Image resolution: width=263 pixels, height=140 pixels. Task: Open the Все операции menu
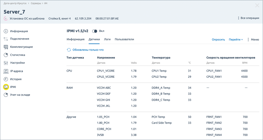(x=248, y=18)
